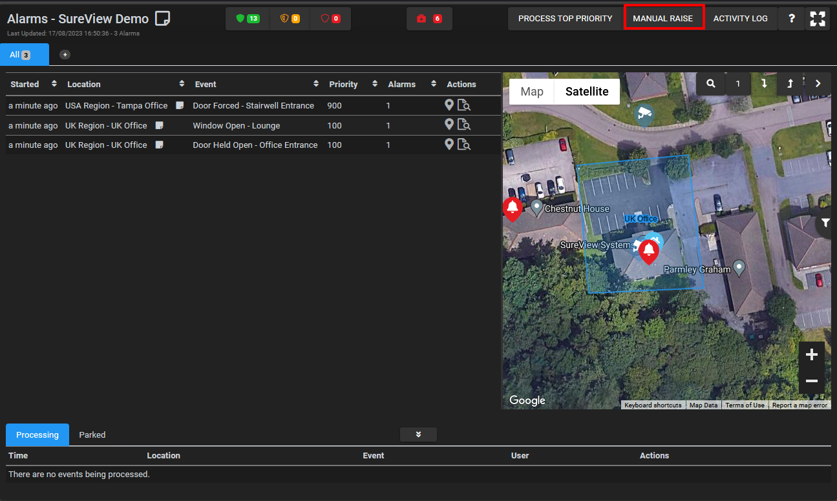The height and width of the screenshot is (501, 837).
Task: Zoom in on the map
Action: tap(812, 354)
